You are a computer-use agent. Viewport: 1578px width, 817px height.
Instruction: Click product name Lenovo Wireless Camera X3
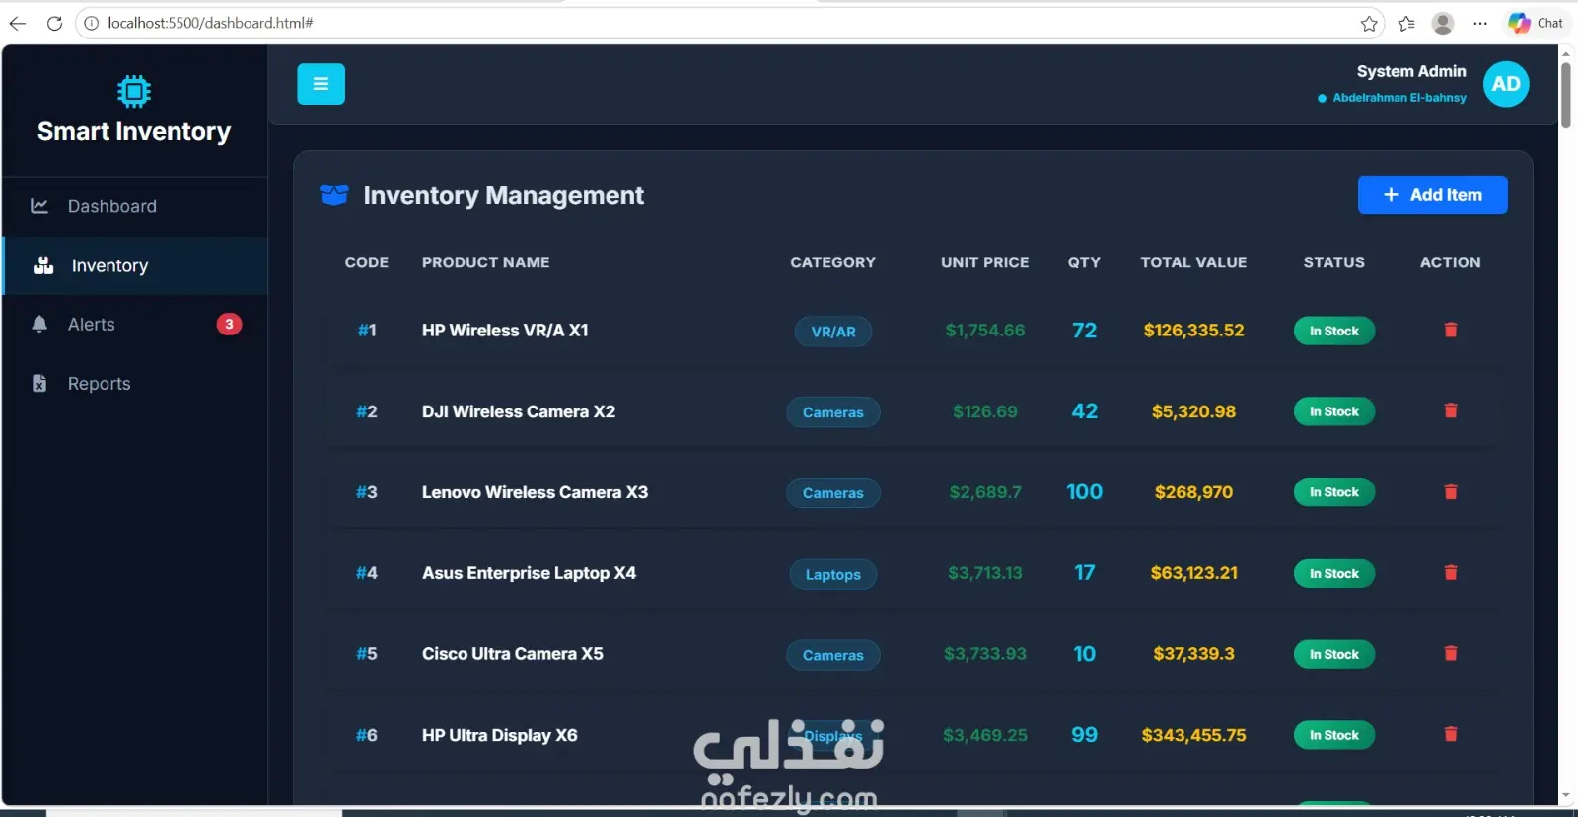536,492
